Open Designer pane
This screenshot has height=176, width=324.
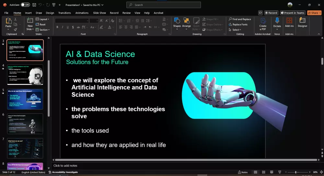coord(303,23)
